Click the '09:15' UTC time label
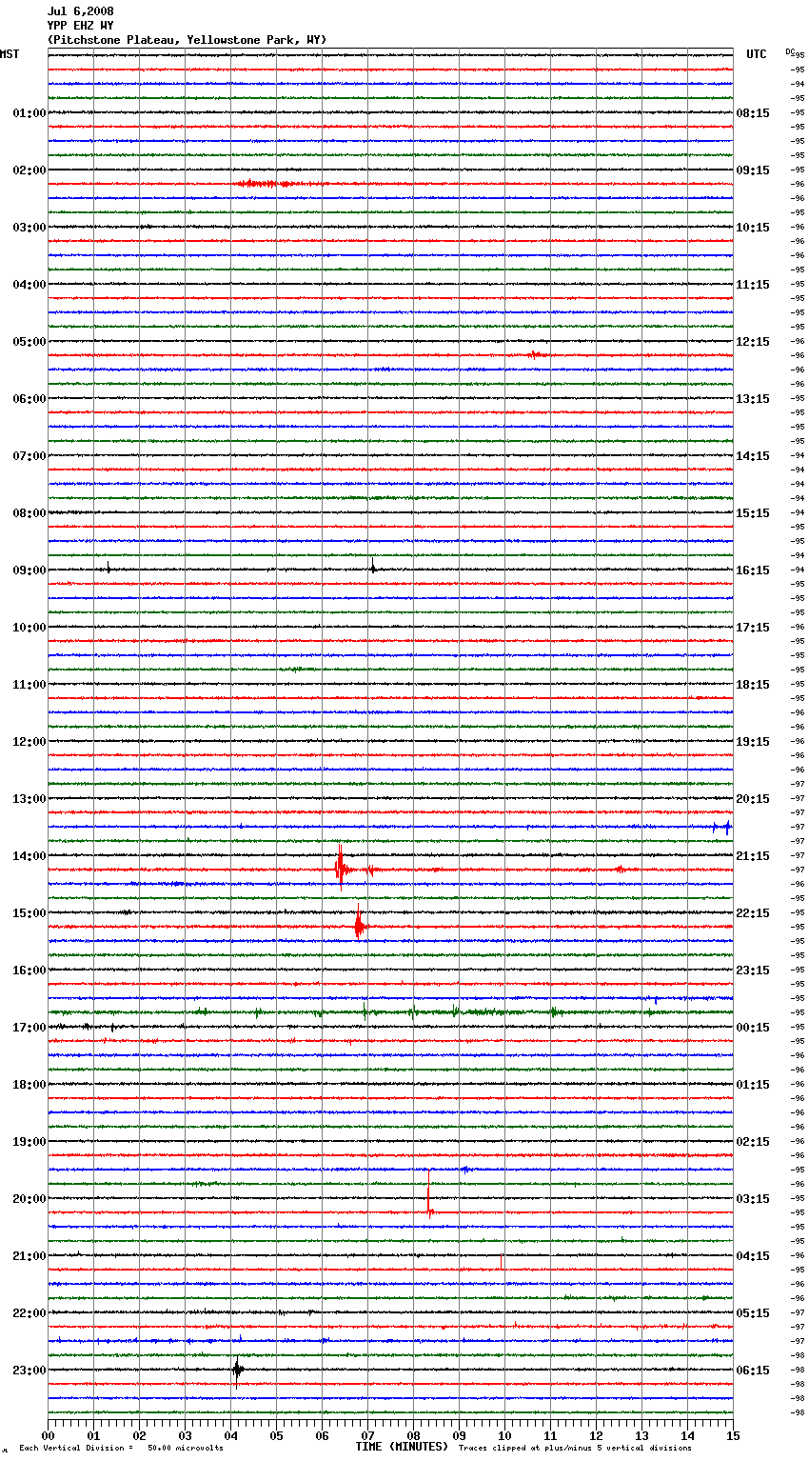The image size is (809, 1461). (x=753, y=170)
